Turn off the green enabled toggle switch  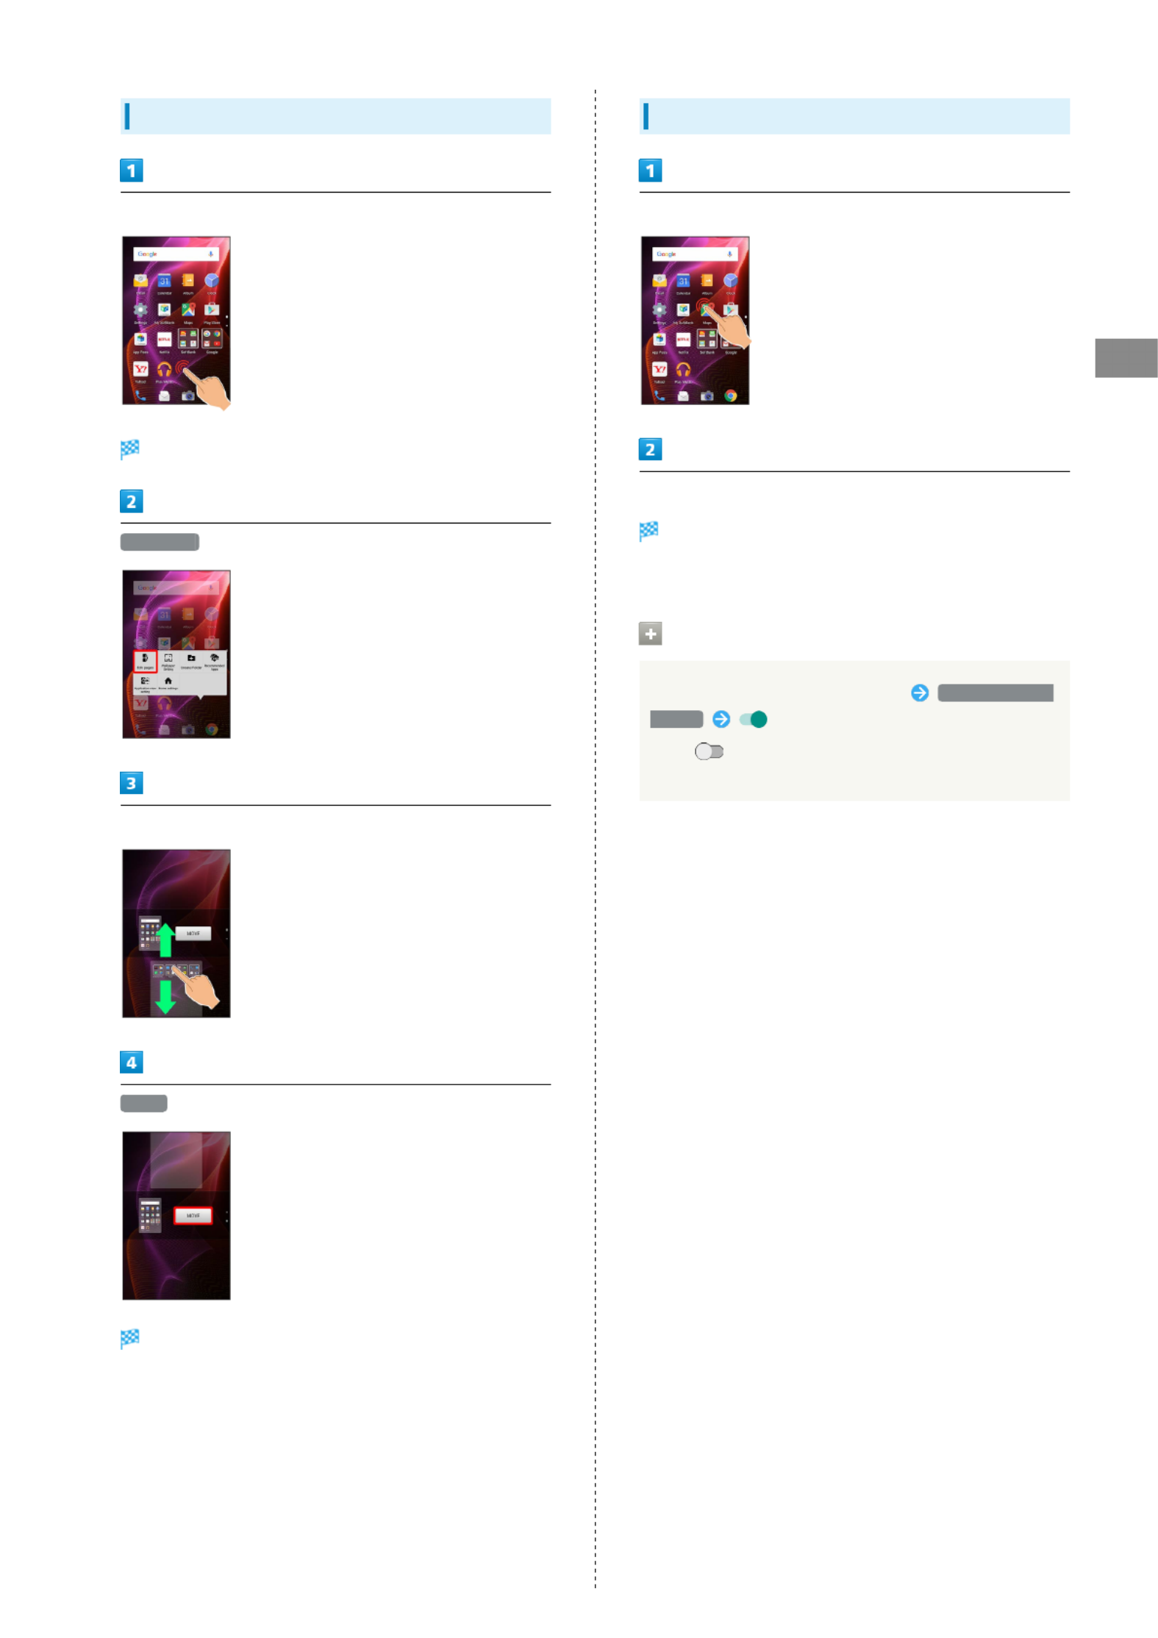752,719
